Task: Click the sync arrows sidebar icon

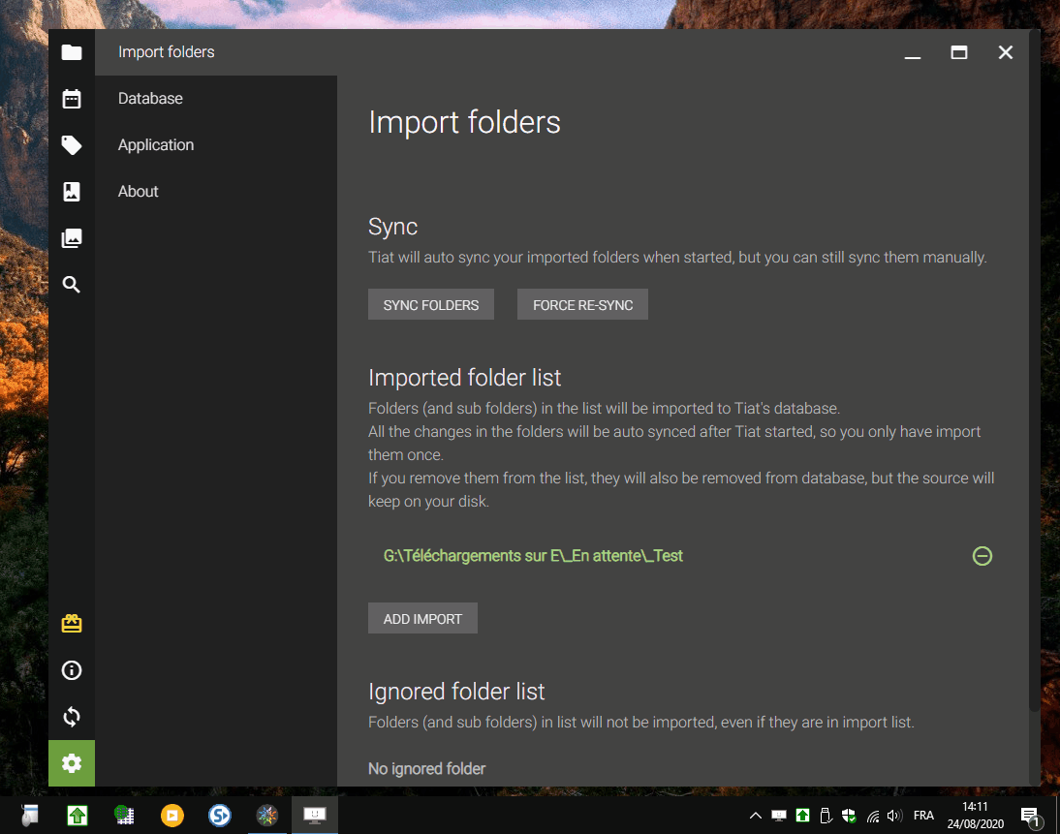Action: pyautogui.click(x=72, y=717)
